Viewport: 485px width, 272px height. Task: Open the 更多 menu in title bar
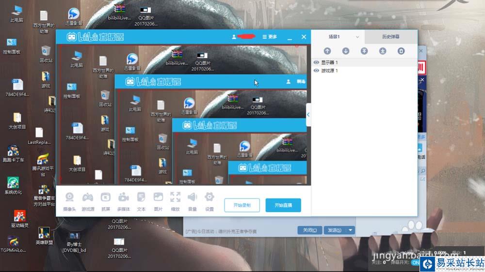click(269, 37)
